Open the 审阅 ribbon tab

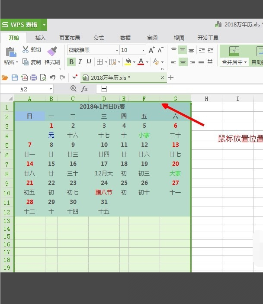click(152, 38)
